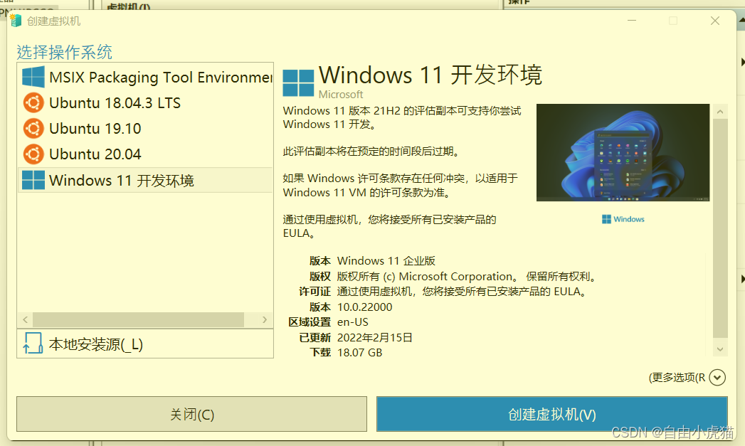Click up arrow of details vertical scrollbar
Image resolution: width=745 pixels, height=446 pixels.
[720, 112]
